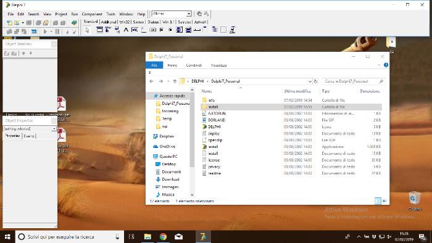This screenshot has height=243, width=432.
Task: Open the Component menu in Delphi
Action: point(92,14)
